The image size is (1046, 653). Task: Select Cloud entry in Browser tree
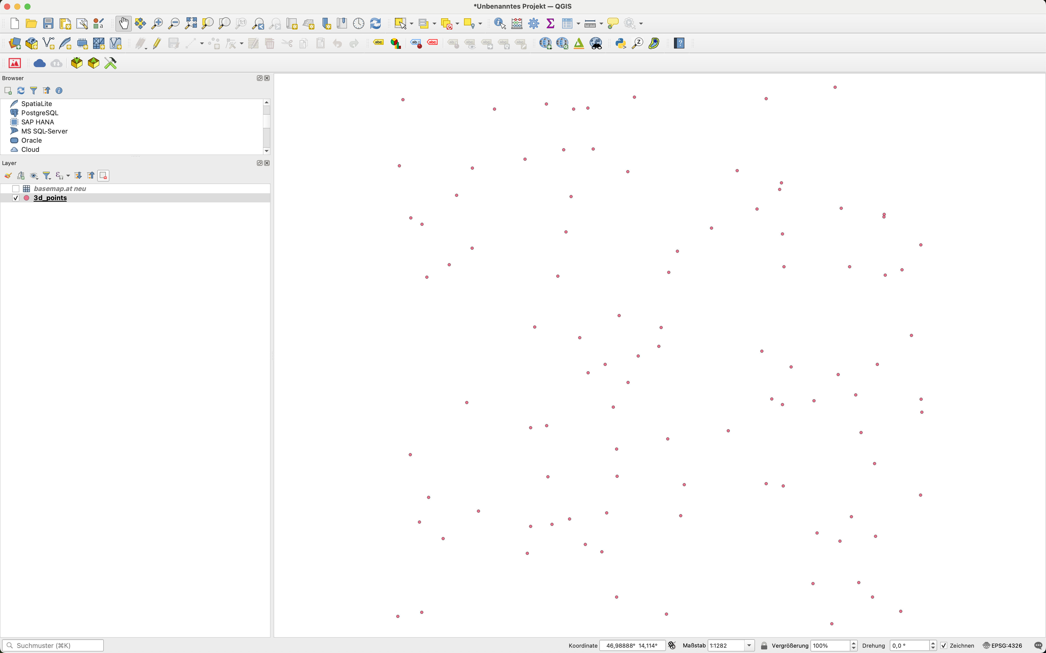[30, 150]
